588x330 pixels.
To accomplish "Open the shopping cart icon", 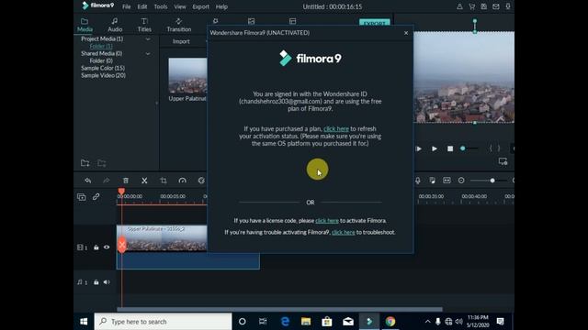I will [471, 6].
